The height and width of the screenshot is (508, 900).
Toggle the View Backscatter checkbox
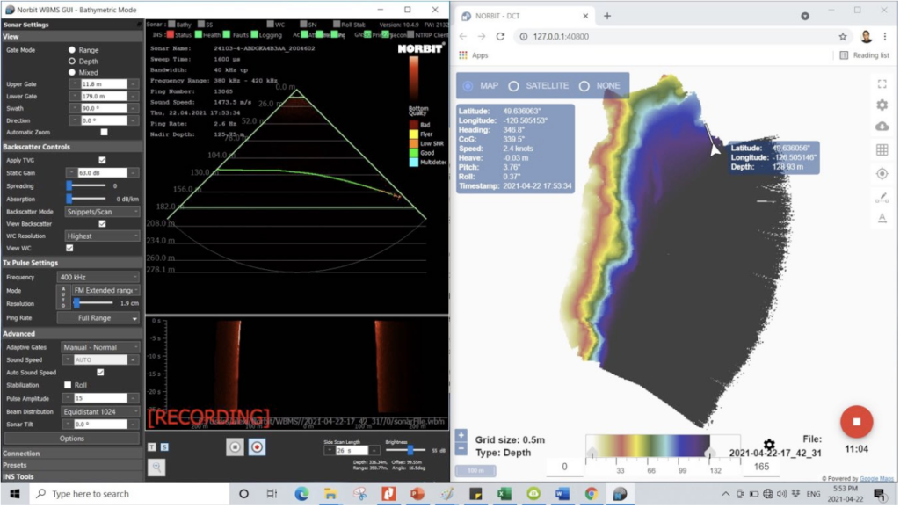[102, 224]
